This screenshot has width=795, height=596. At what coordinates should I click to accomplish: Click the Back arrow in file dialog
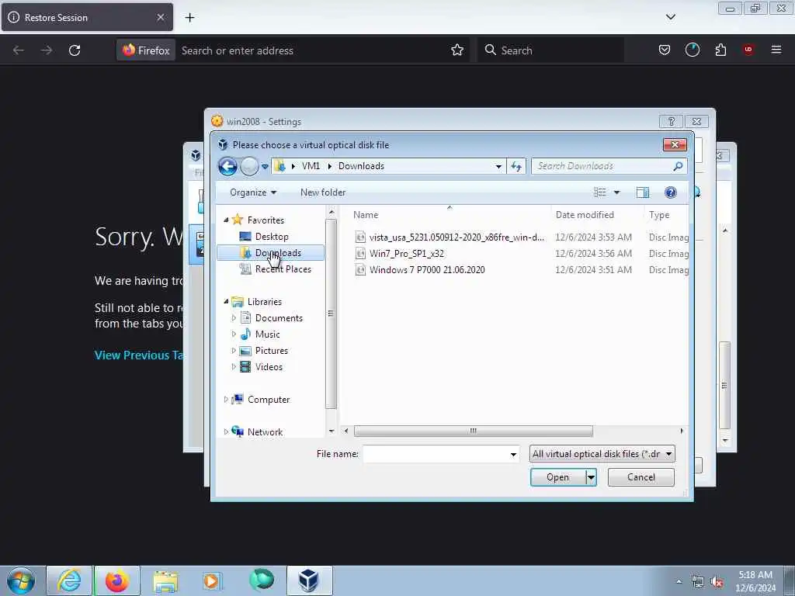(227, 166)
